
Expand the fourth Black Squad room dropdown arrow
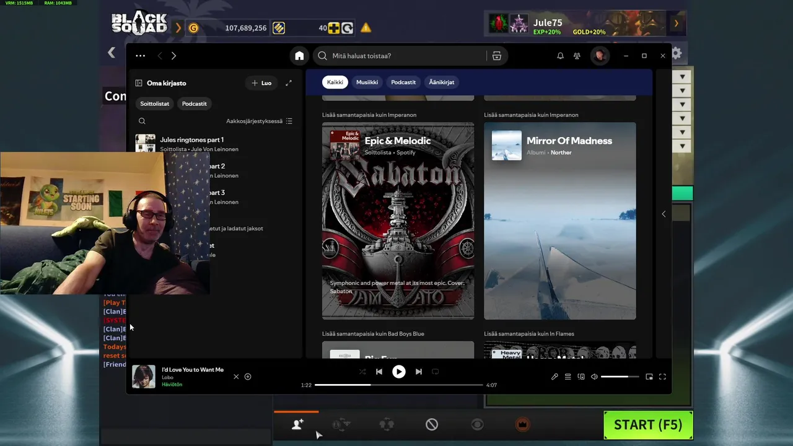tap(682, 118)
